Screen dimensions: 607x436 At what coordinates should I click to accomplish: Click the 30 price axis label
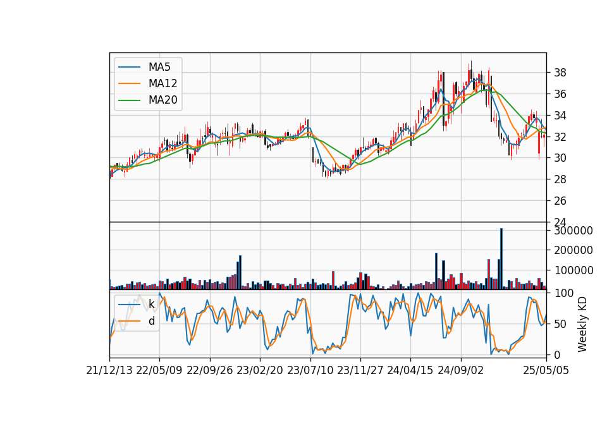560,158
